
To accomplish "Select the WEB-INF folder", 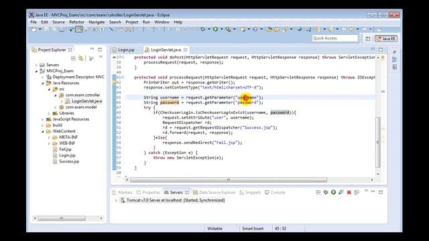I will click(67, 143).
